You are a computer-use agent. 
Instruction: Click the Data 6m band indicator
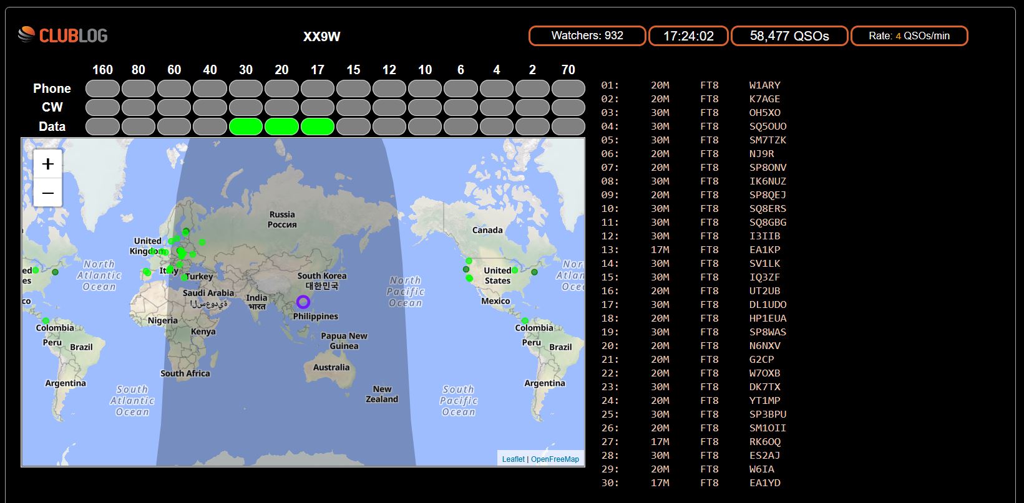461,127
